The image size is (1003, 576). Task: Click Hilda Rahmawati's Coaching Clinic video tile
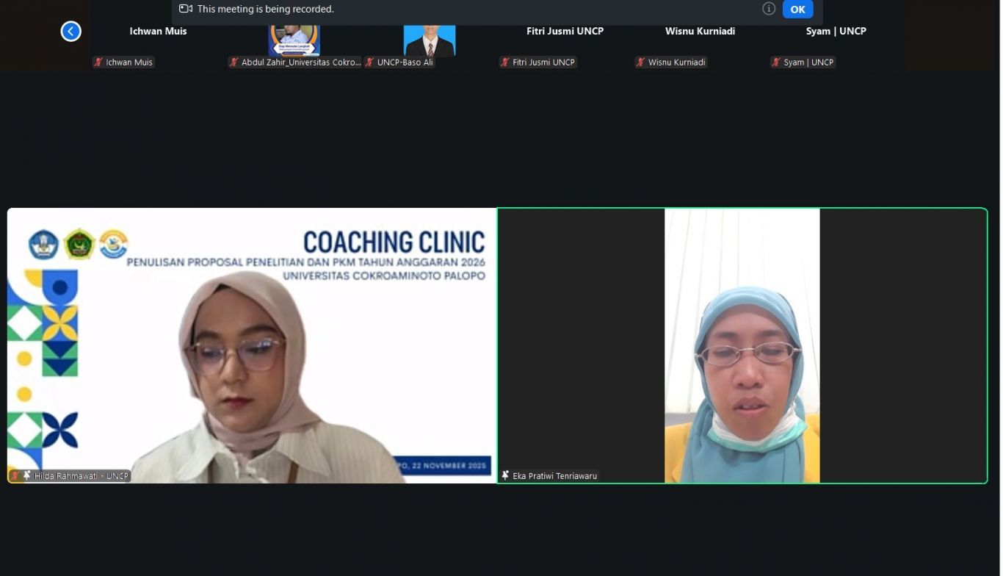point(252,345)
